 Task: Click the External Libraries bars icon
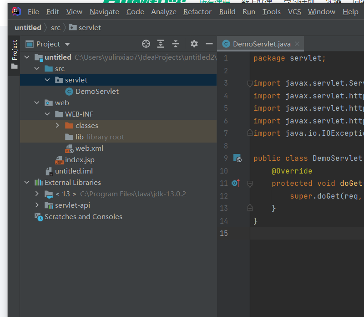[39, 183]
